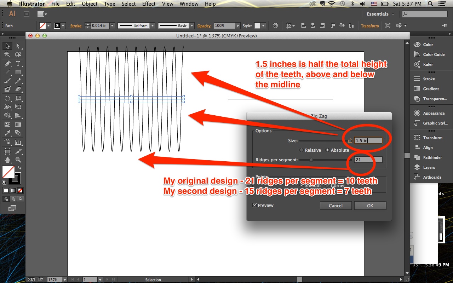Enable Draw Inside mode

click(x=20, y=199)
